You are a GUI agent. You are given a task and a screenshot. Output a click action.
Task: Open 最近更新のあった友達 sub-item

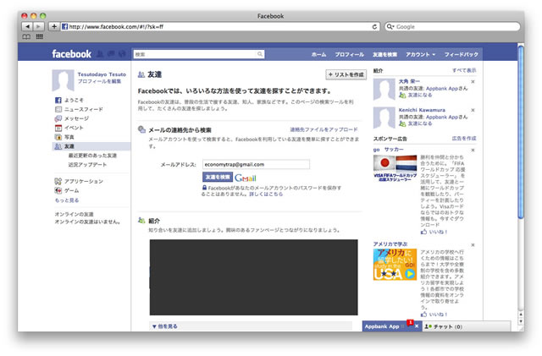pyautogui.click(x=92, y=156)
